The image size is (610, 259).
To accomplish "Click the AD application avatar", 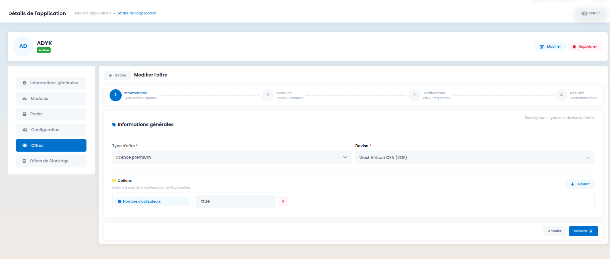I will [x=23, y=46].
